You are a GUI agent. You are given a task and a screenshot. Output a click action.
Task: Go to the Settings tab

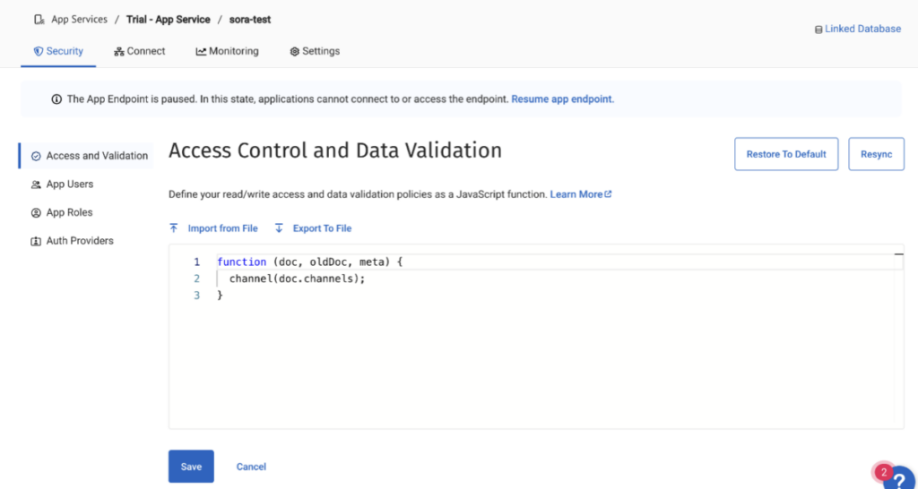315,51
